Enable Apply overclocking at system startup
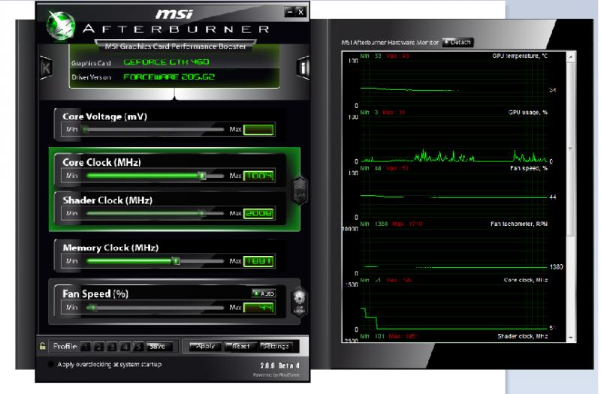This screenshot has height=394, width=601. pos(50,364)
